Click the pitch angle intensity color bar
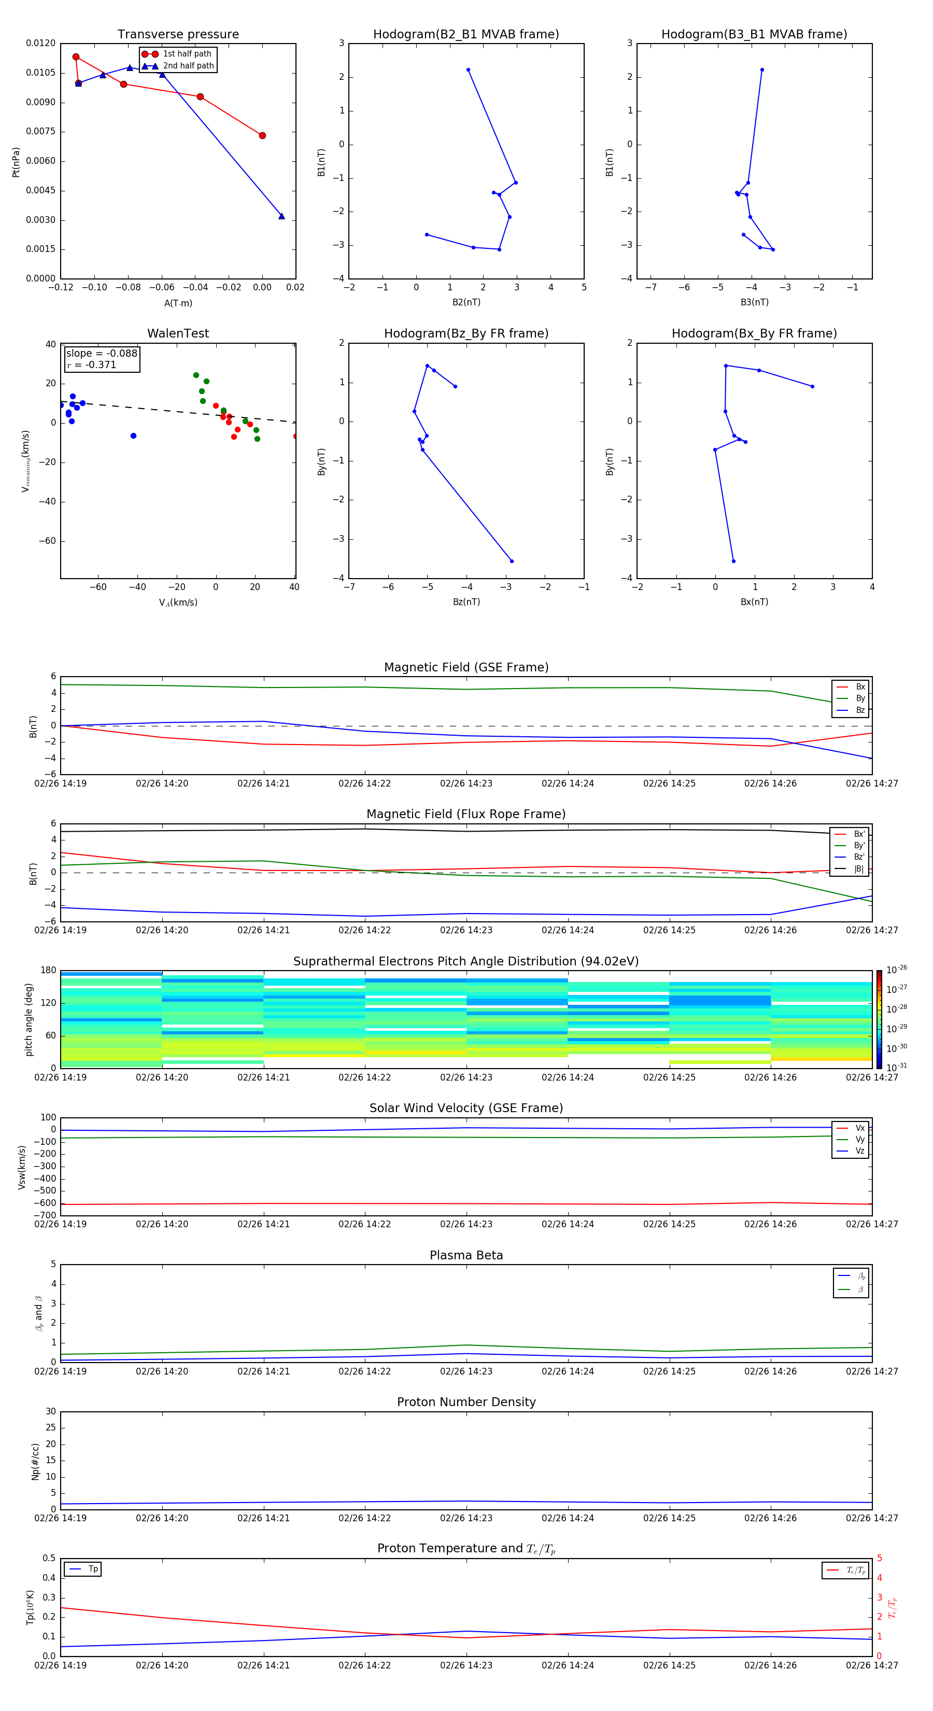 [x=879, y=1019]
